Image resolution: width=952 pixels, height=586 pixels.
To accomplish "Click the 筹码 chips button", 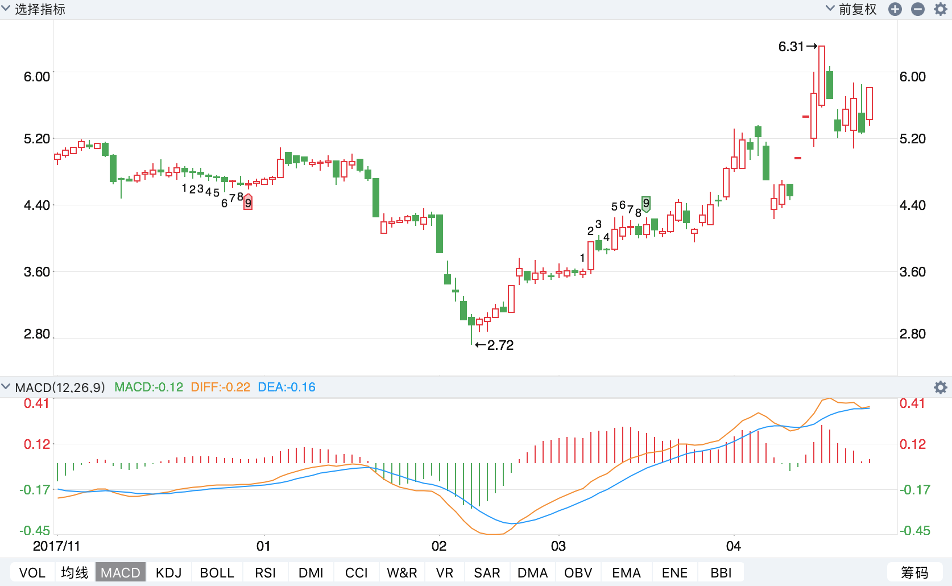I will click(x=914, y=572).
